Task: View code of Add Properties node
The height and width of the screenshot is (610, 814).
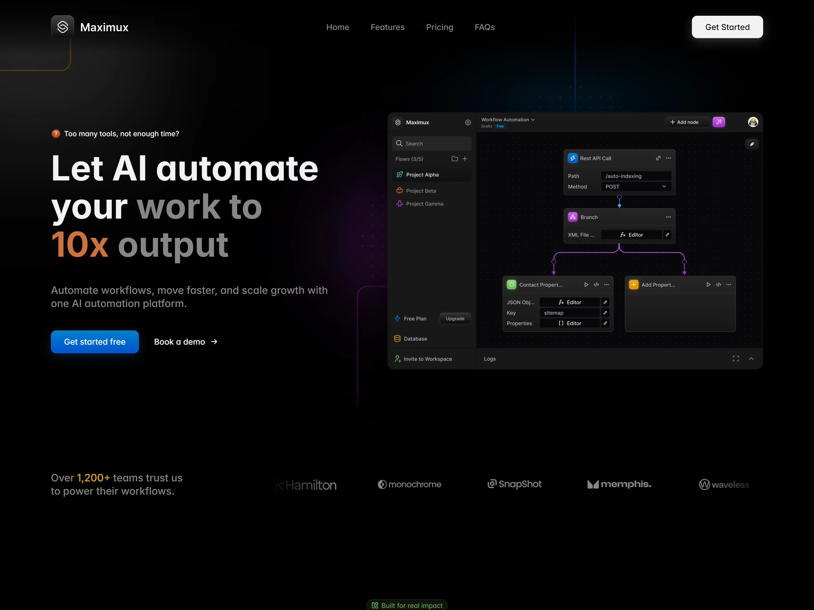Action: tap(718, 285)
